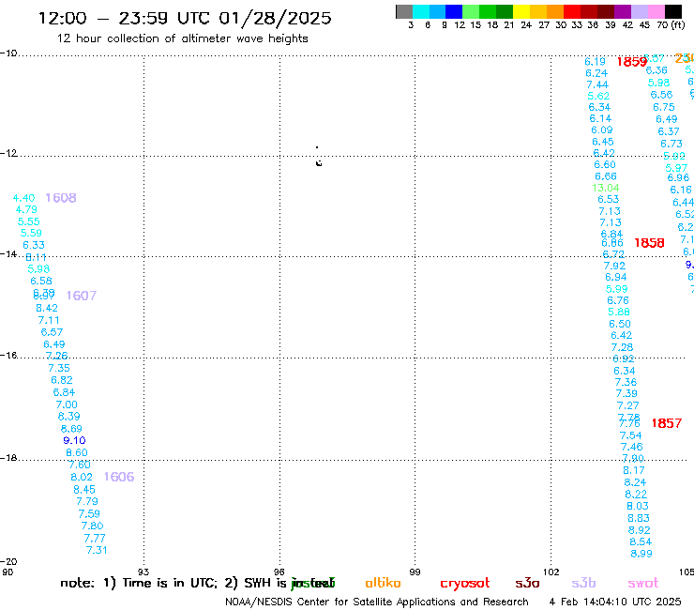Click the red cryosat time label '1859'
This screenshot has height=610, width=694.
[632, 62]
